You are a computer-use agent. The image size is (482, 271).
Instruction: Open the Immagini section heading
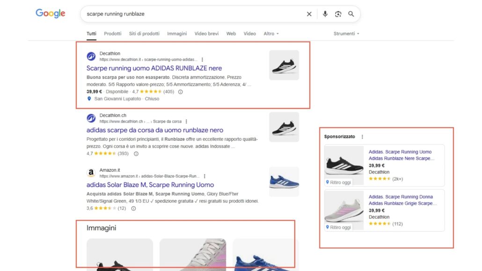tap(101, 228)
